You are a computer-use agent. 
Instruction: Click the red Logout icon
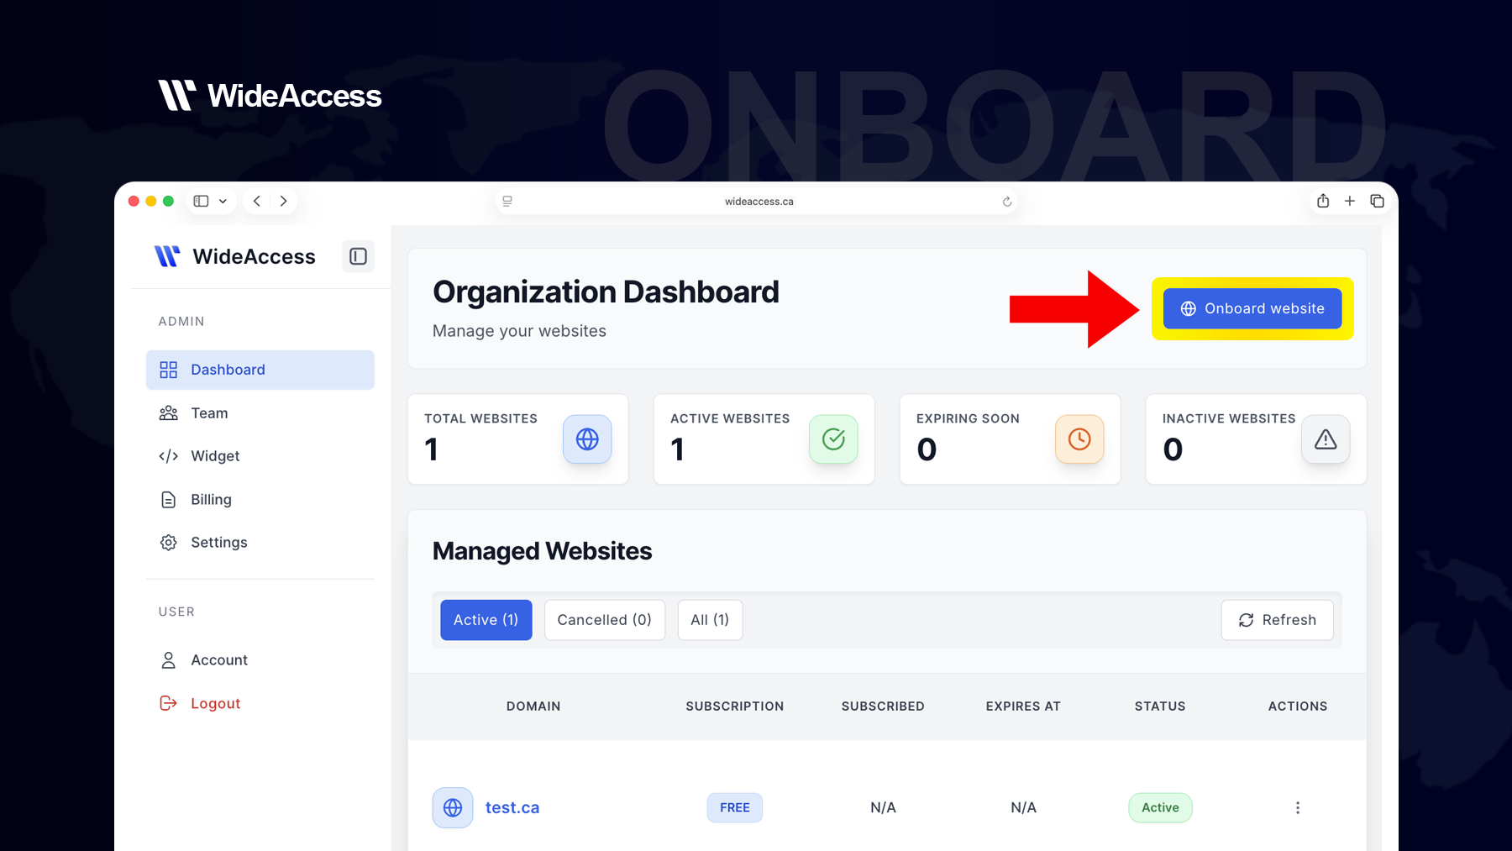[168, 703]
